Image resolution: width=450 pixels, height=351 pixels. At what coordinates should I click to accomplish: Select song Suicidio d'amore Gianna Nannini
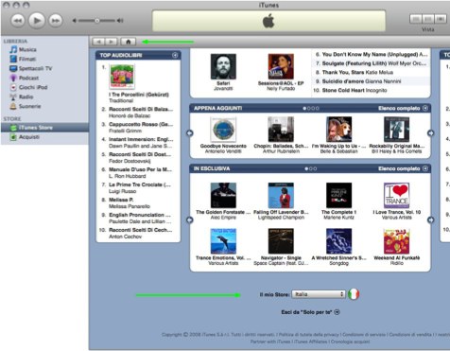click(361, 81)
